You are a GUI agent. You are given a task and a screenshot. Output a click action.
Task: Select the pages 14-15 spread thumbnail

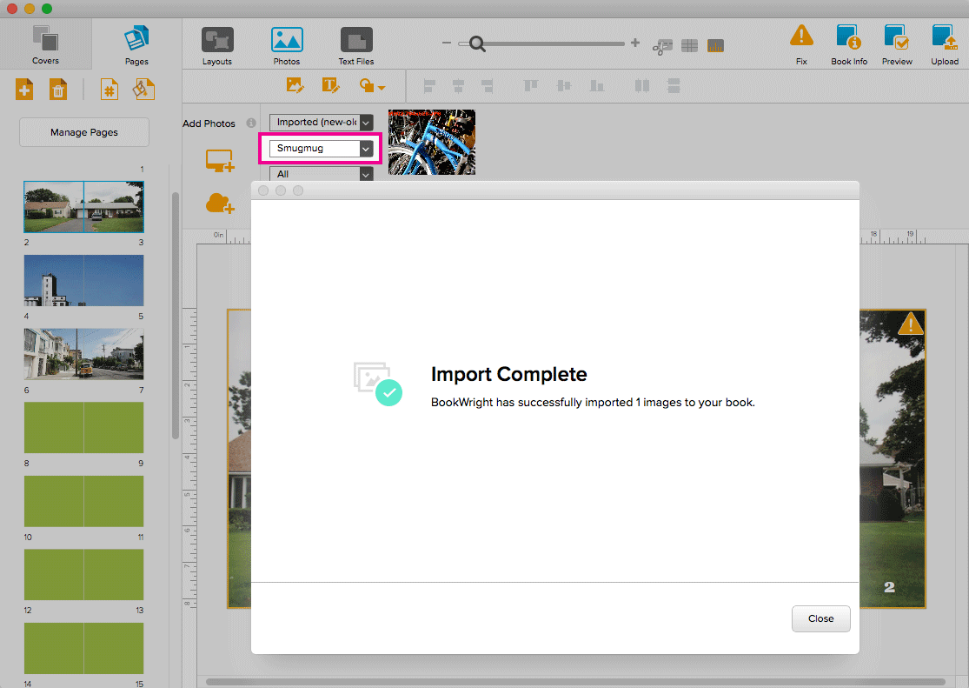[x=84, y=648]
